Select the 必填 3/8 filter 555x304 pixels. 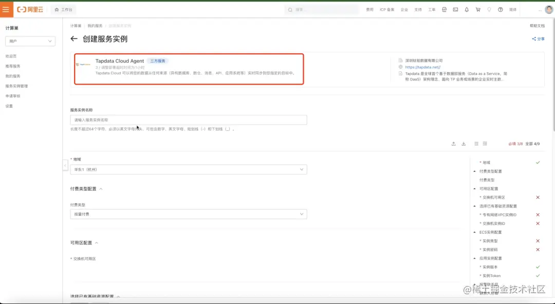(515, 144)
